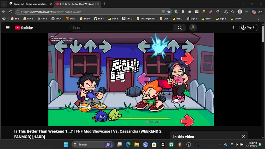The width and height of the screenshot is (265, 149).
Task: Open the 'ugh 2' bookmark
Action: coord(177,19)
